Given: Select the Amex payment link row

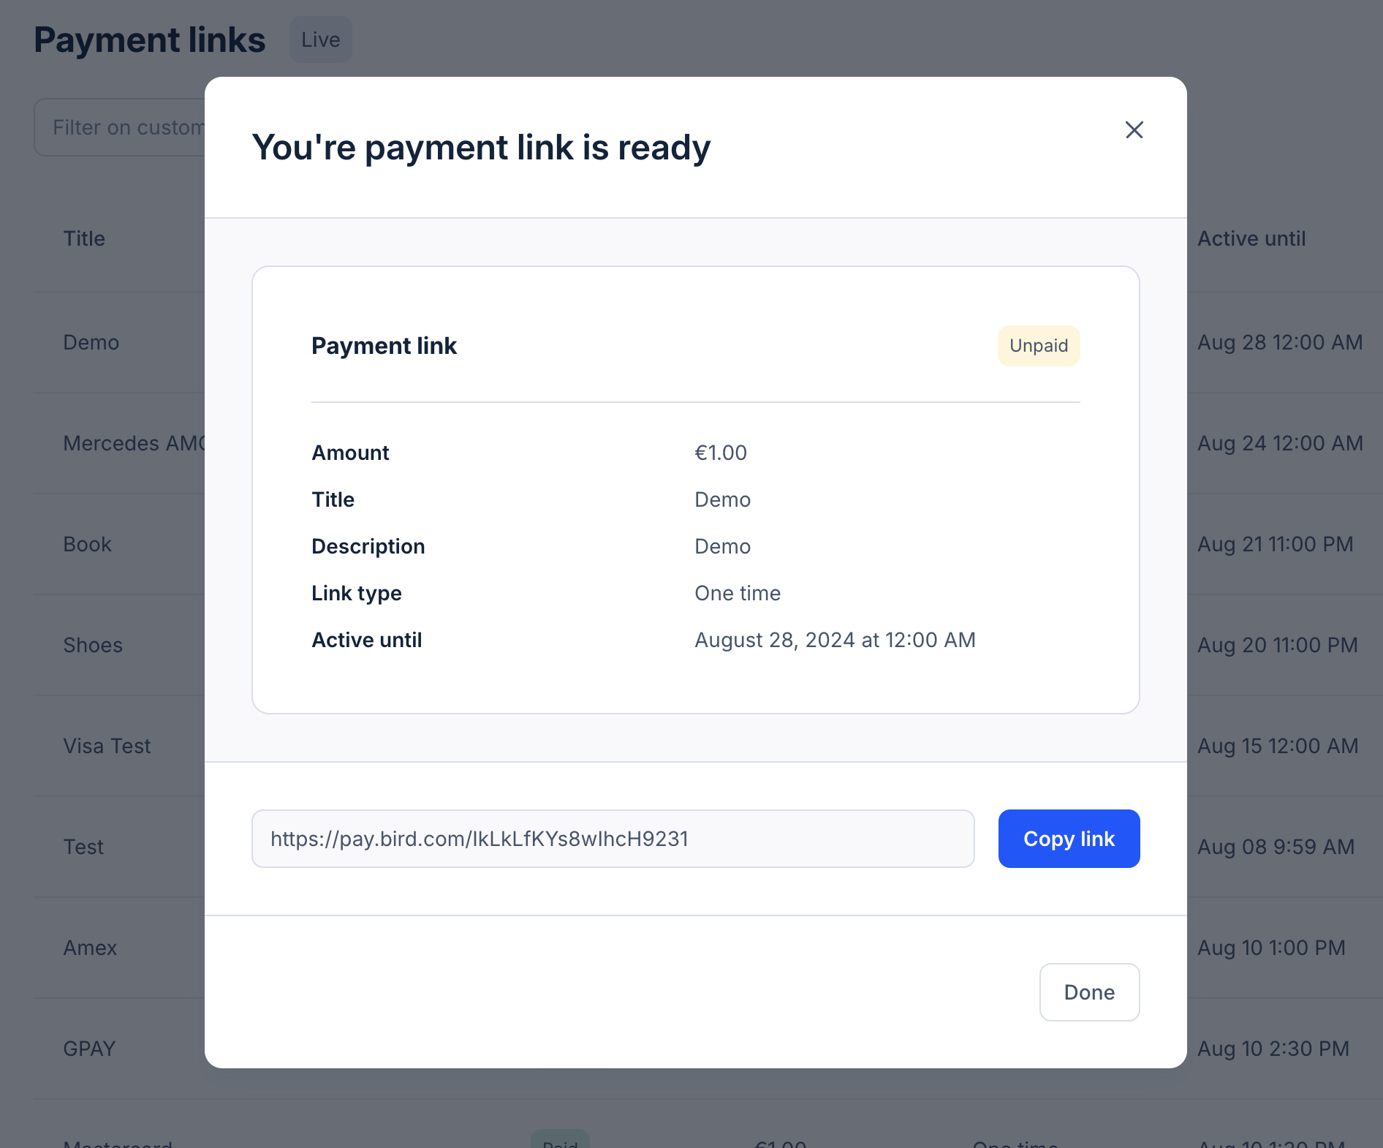Looking at the screenshot, I should click(90, 948).
